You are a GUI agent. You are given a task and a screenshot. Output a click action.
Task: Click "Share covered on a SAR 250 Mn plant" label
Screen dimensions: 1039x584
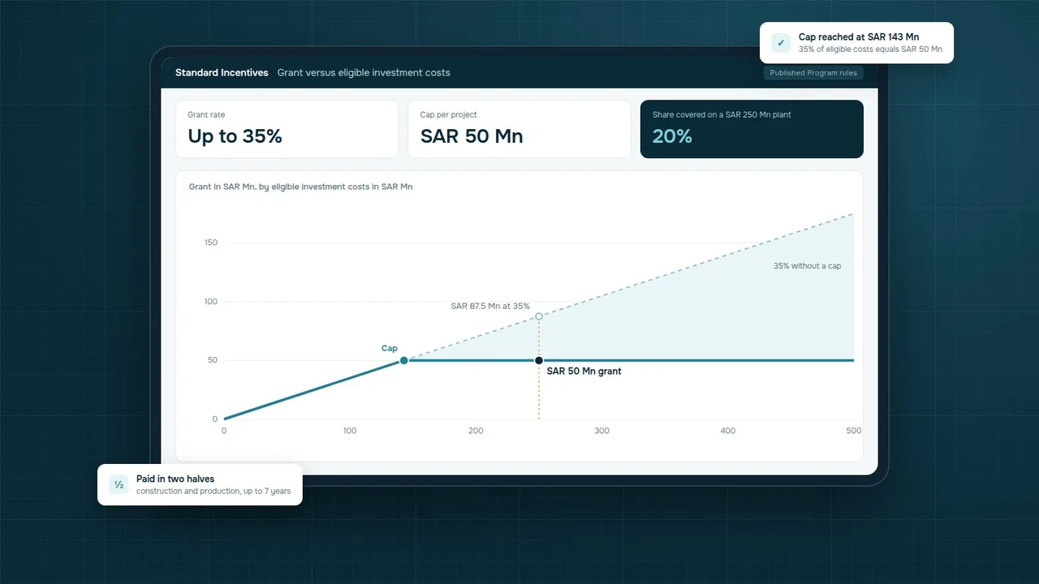point(722,115)
